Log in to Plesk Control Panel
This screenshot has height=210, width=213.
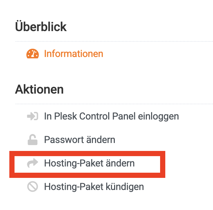pyautogui.click(x=111, y=116)
